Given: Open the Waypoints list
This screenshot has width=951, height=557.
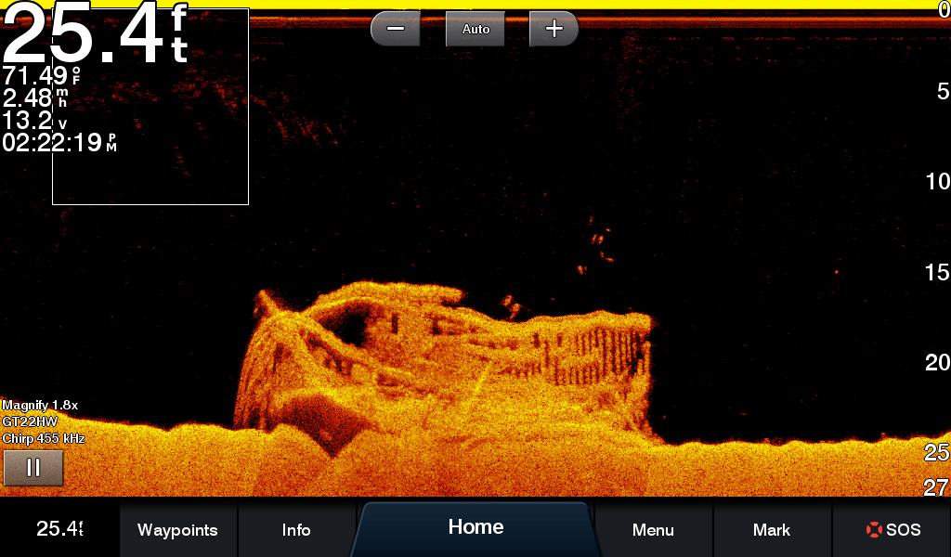Looking at the screenshot, I should pyautogui.click(x=177, y=530).
